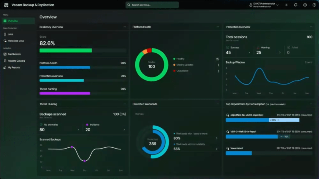This screenshot has width=319, height=179.
Task: Click the Protected Data sidebar icon
Action: [5, 41]
